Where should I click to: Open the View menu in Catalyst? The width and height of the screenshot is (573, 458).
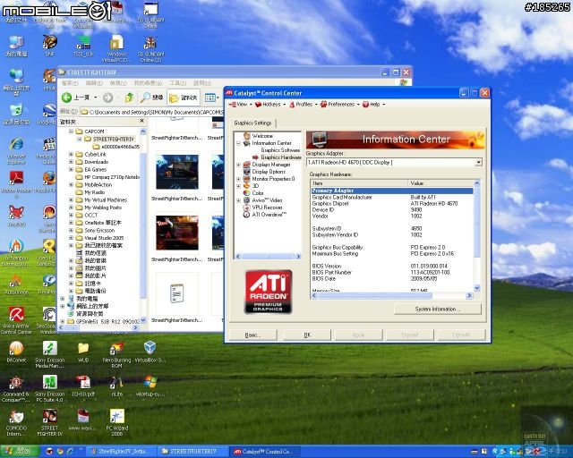tap(240, 105)
